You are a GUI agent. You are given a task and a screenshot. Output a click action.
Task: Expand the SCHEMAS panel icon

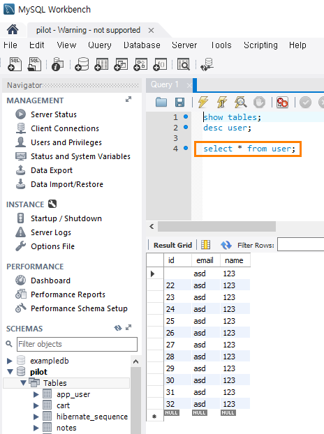click(128, 327)
